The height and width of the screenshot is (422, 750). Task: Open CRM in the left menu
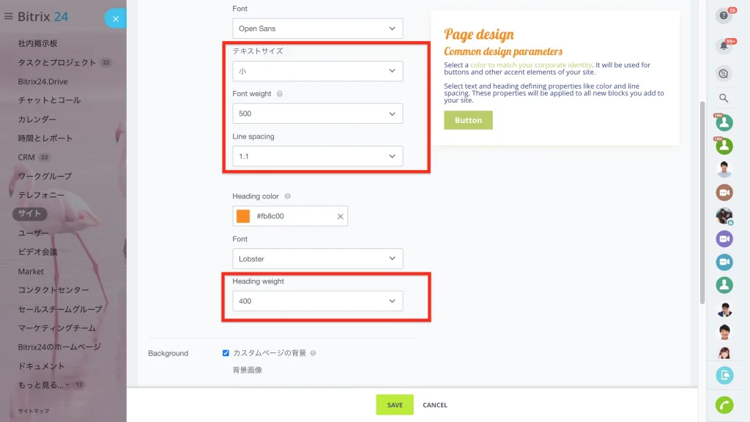click(x=26, y=157)
